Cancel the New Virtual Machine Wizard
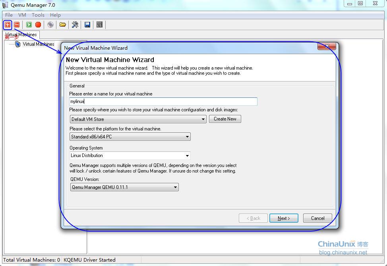 tap(317, 218)
